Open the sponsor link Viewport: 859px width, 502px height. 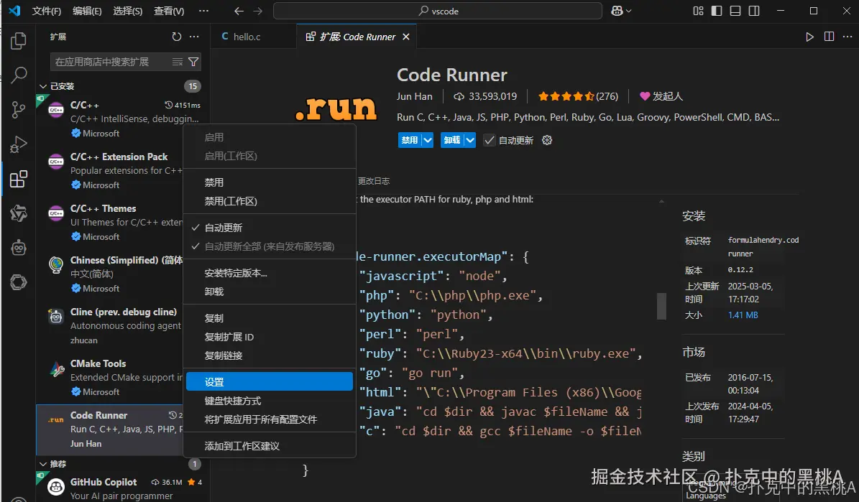[x=661, y=96]
